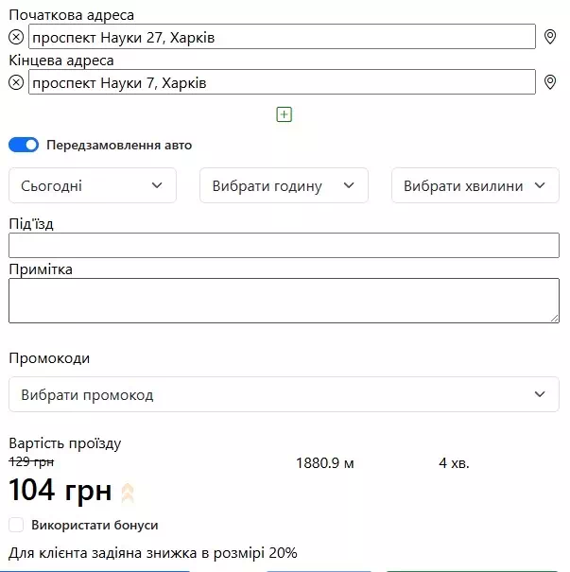
Task: Click the yellow chevrons tariff icon
Action: pyautogui.click(x=128, y=493)
